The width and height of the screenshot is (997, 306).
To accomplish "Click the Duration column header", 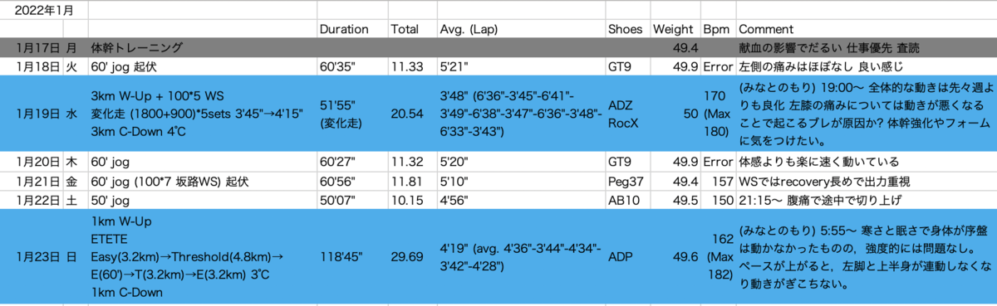I will tap(352, 29).
